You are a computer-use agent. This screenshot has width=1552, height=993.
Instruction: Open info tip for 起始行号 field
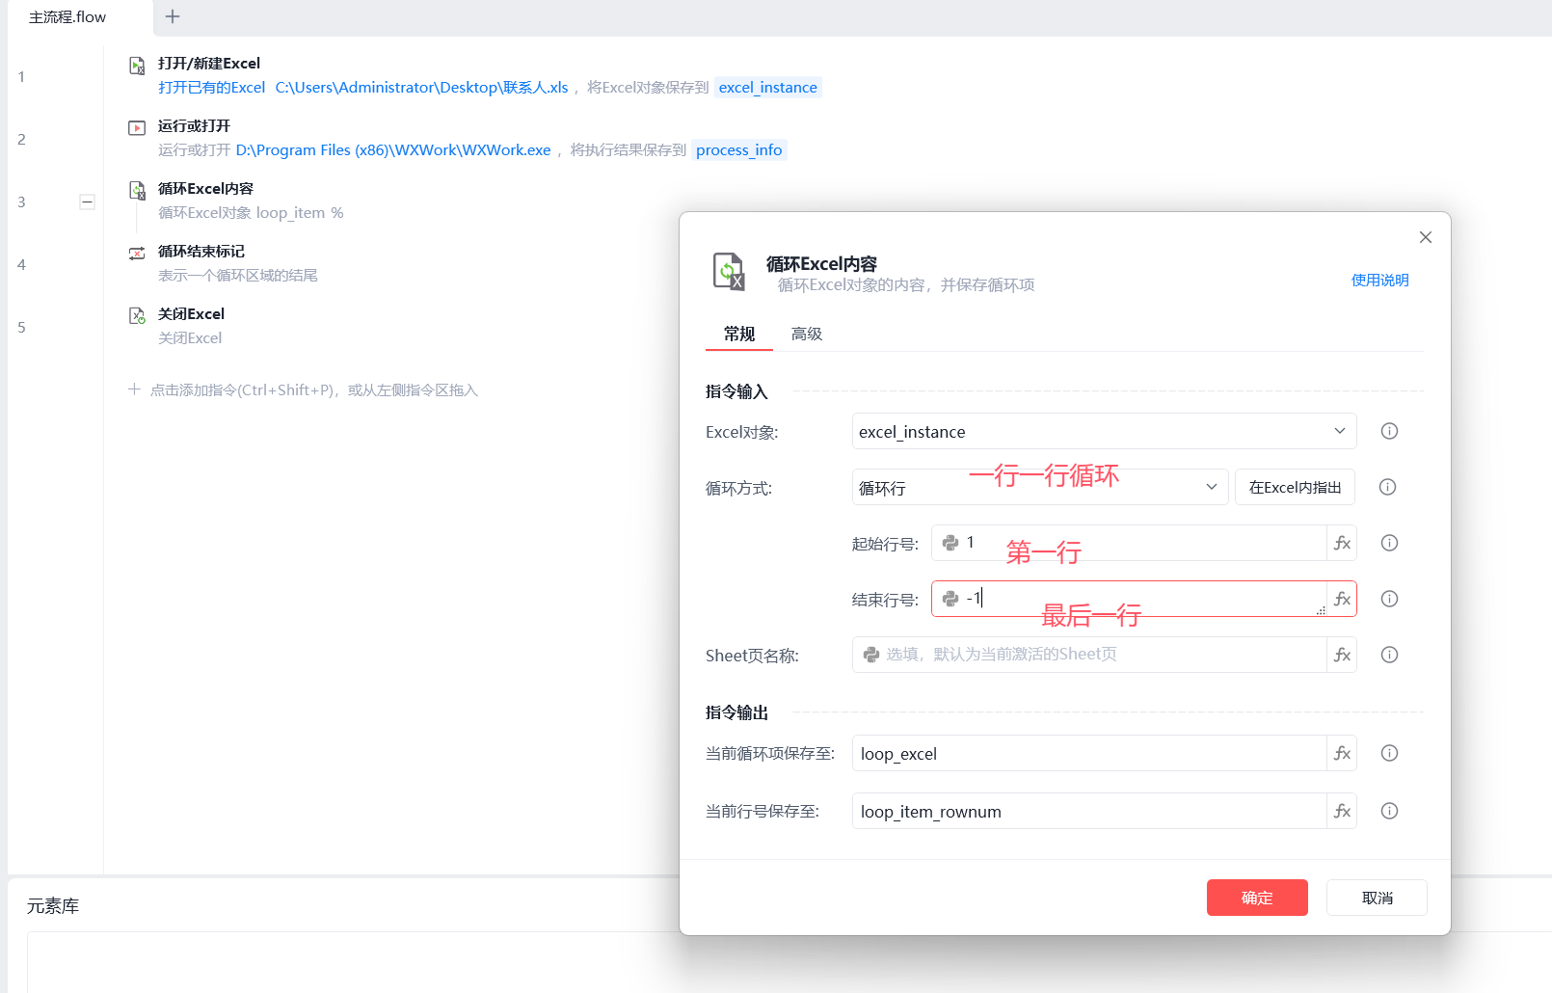coord(1389,543)
